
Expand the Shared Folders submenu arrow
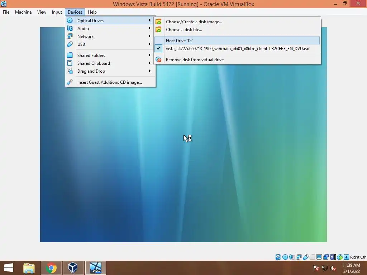click(149, 55)
